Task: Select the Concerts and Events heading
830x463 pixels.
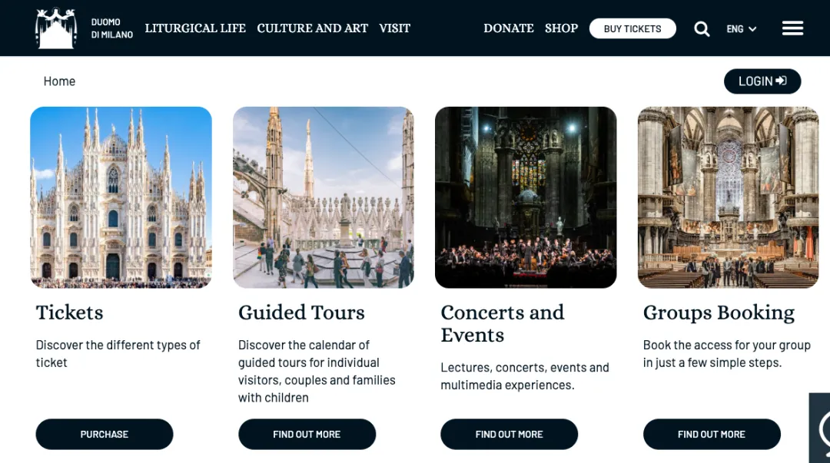Action: [x=503, y=323]
